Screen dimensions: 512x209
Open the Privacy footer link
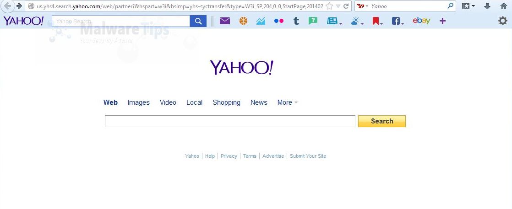(229, 156)
